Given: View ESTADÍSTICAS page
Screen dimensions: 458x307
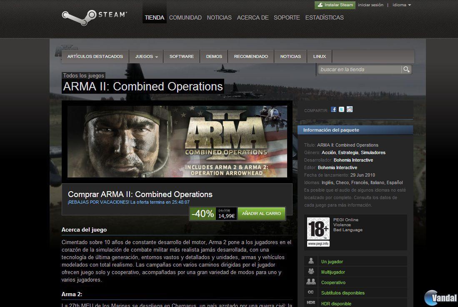Looking at the screenshot, I should click(x=324, y=17).
